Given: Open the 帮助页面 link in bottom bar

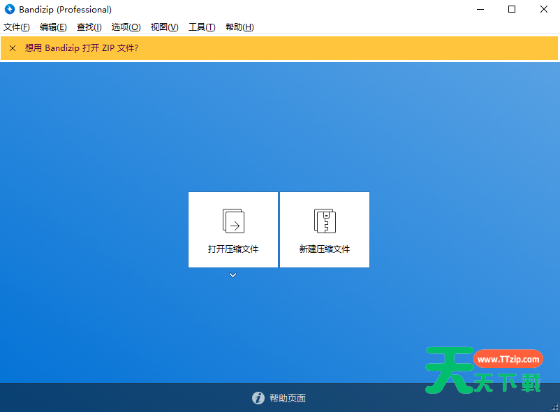Looking at the screenshot, I should (288, 398).
